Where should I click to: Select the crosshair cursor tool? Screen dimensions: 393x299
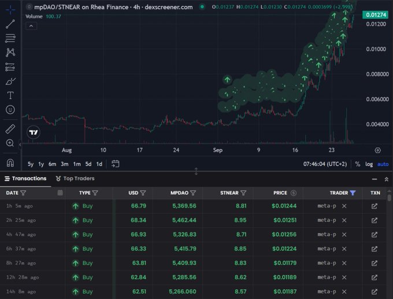click(x=10, y=10)
